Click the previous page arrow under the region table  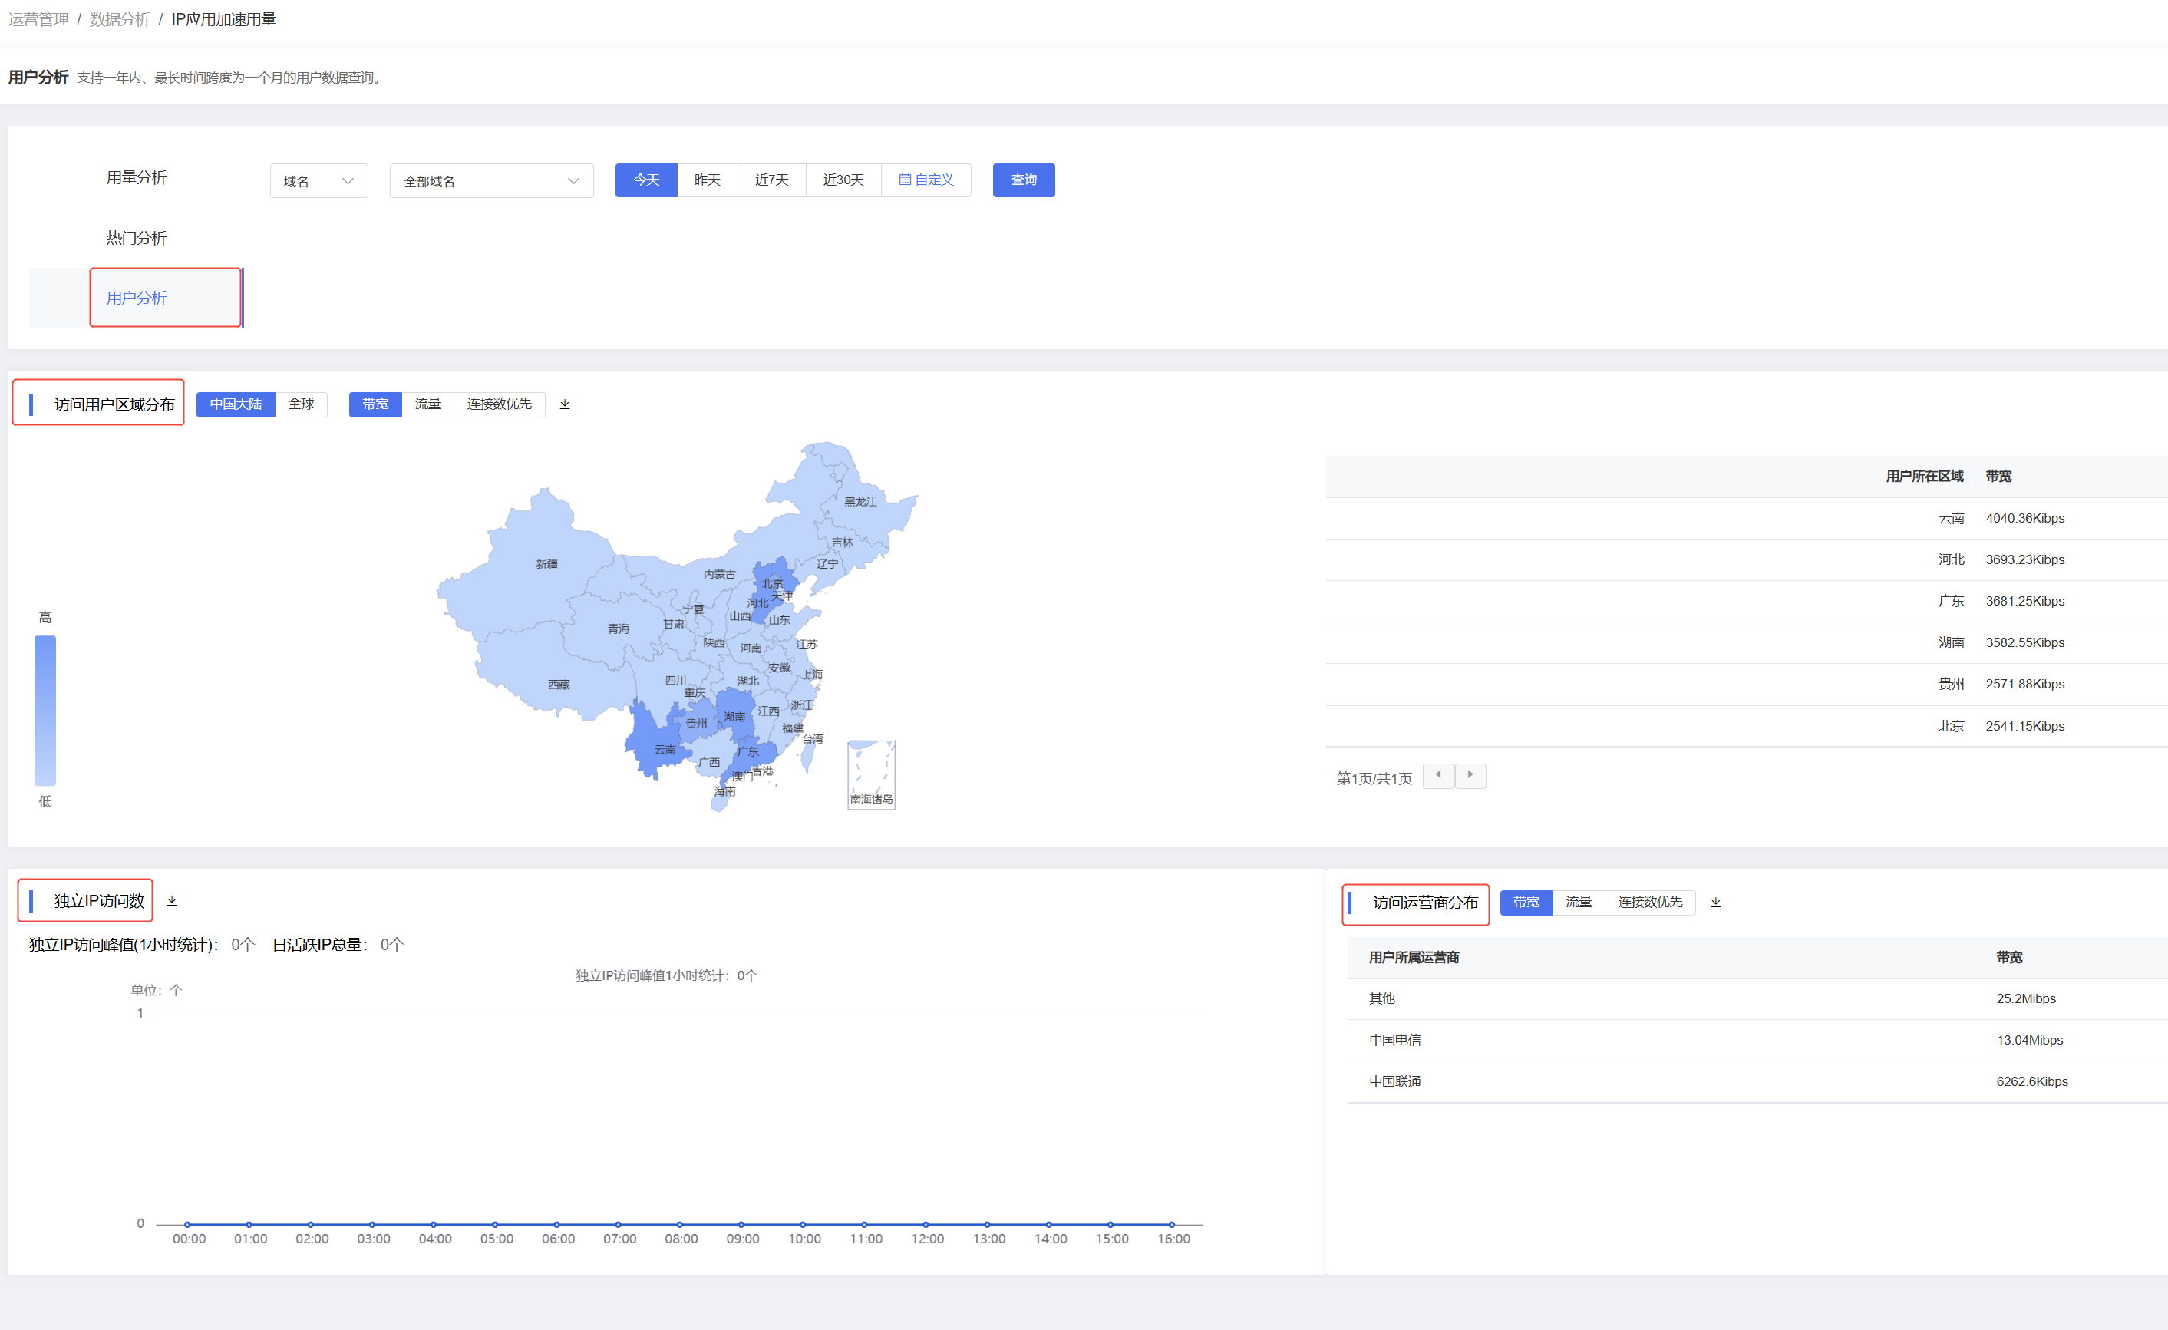click(1439, 775)
